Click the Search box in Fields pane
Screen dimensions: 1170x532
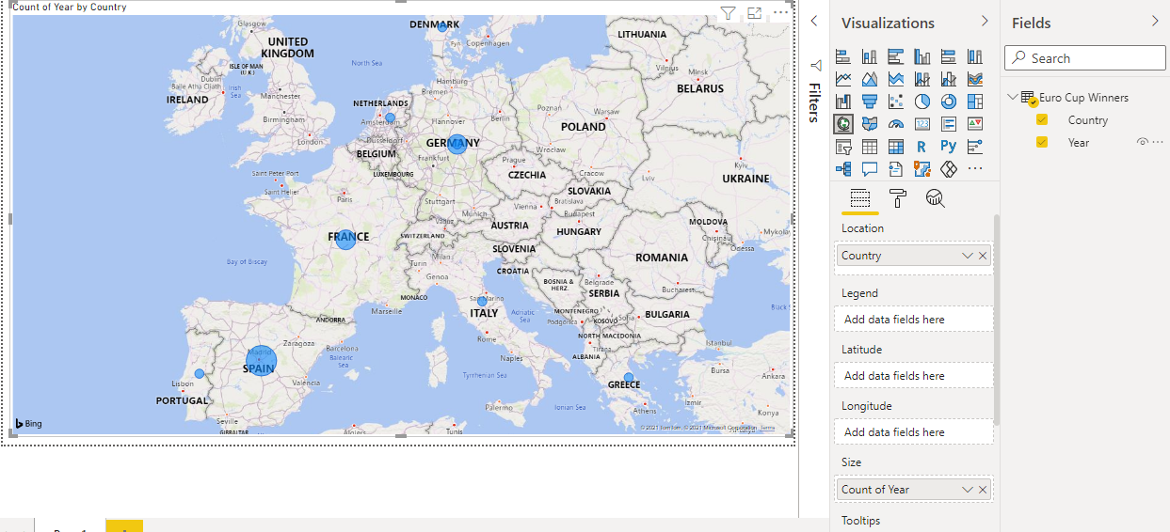tap(1082, 58)
